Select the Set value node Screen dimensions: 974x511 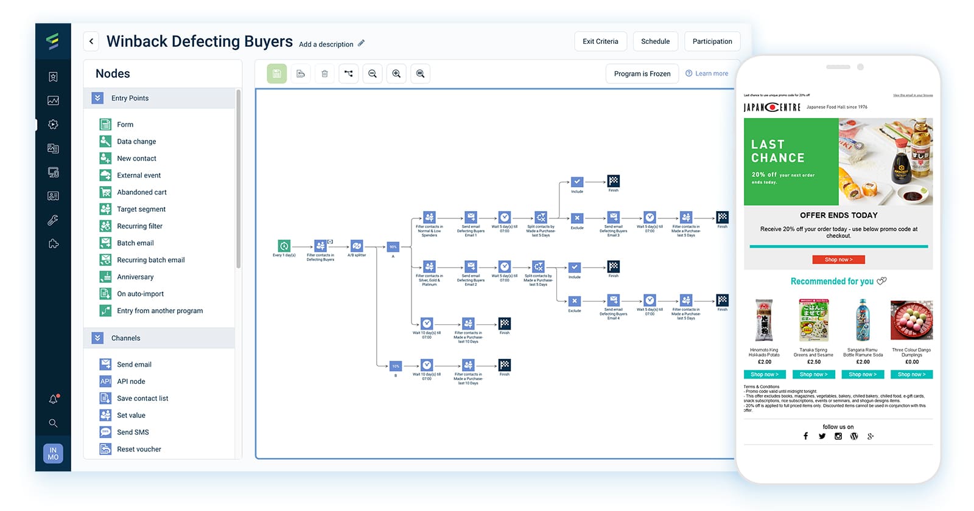[122, 415]
